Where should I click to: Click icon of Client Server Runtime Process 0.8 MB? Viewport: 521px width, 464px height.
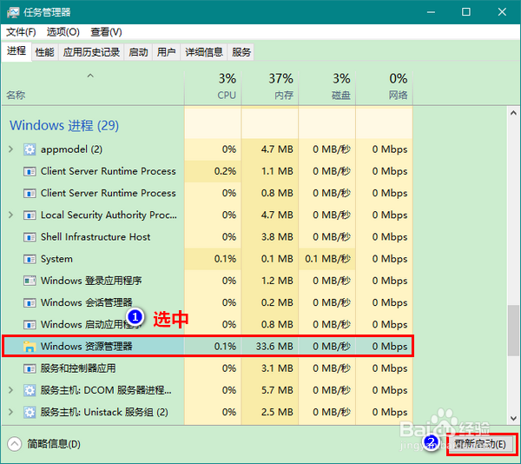pos(30,194)
